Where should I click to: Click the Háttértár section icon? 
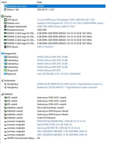(2, 94)
